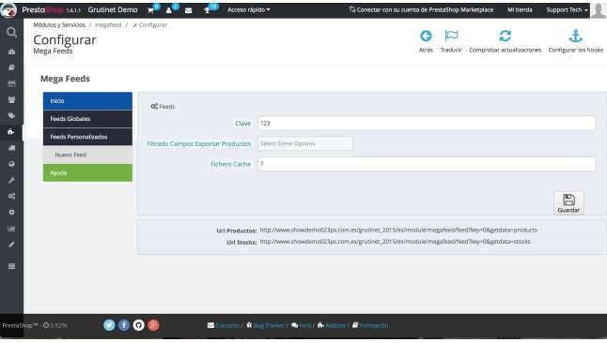
Task: Click Grutinet Demo shop name
Action: coord(113,9)
